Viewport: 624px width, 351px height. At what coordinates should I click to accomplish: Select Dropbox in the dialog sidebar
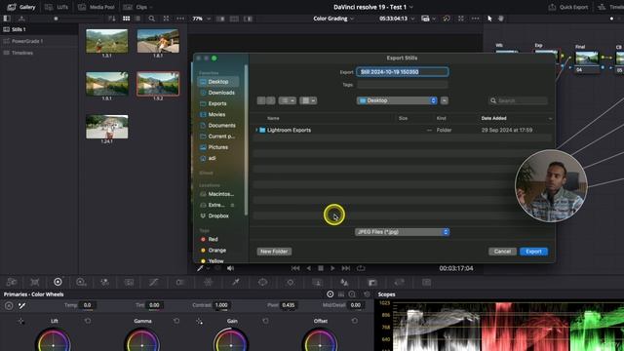[x=218, y=216]
